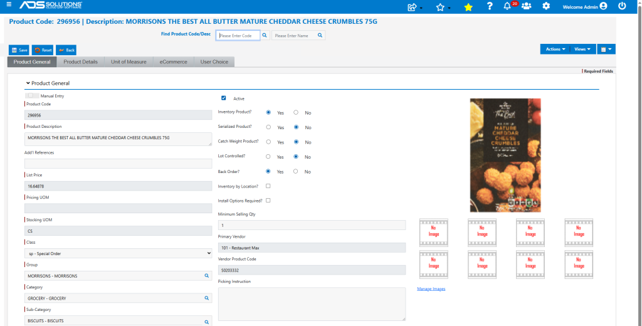Open the hamburger navigation menu

9,5
